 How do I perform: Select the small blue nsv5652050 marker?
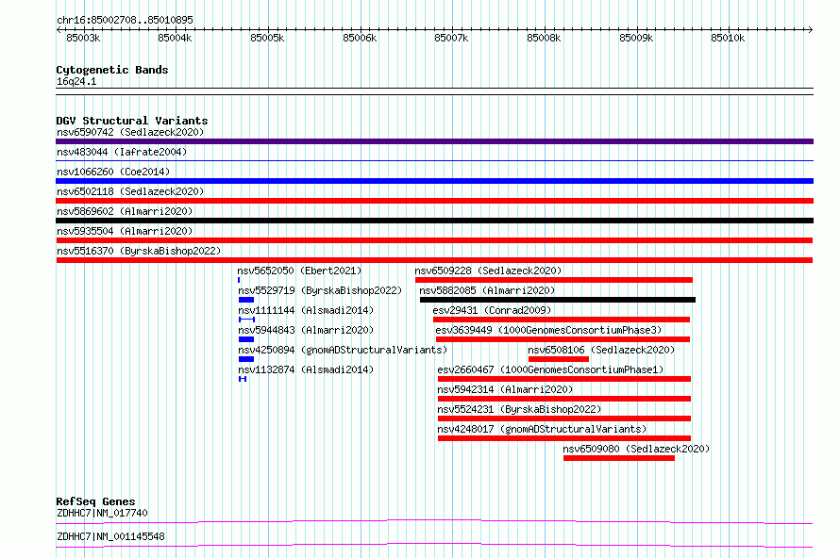pos(239,280)
